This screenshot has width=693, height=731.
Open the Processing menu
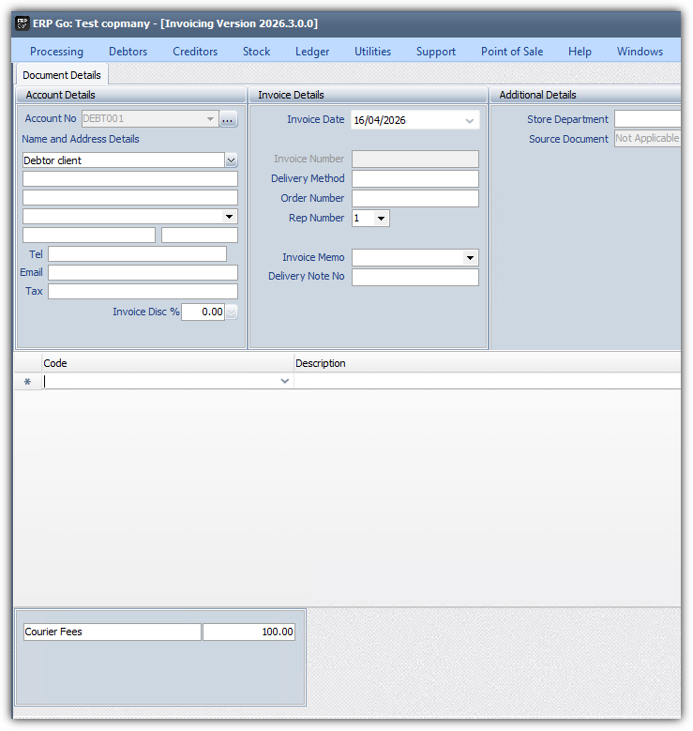pyautogui.click(x=56, y=52)
